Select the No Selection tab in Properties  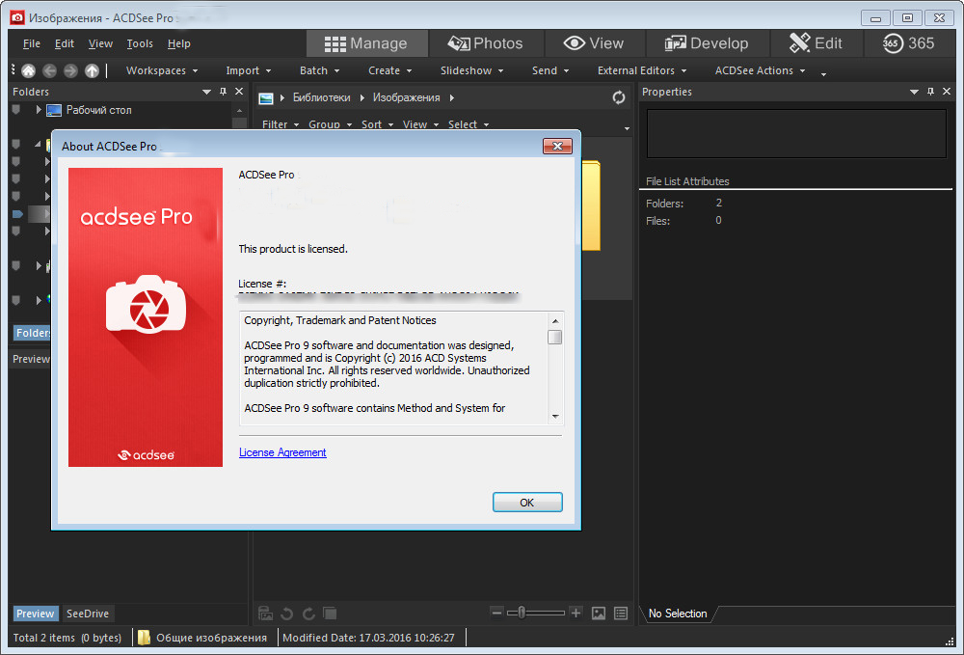pyautogui.click(x=678, y=614)
